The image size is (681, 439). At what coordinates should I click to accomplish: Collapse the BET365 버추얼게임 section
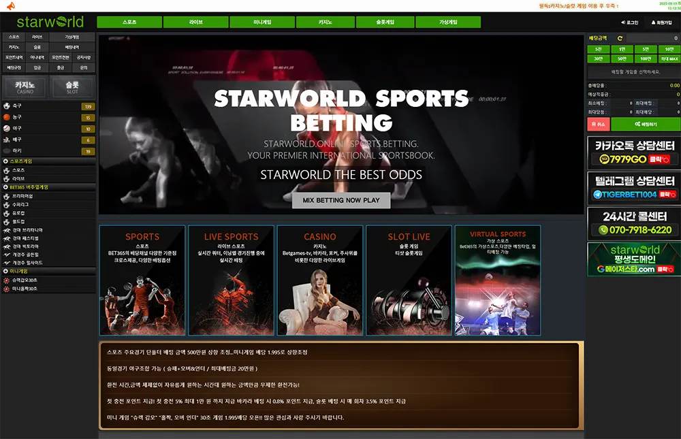click(48, 188)
